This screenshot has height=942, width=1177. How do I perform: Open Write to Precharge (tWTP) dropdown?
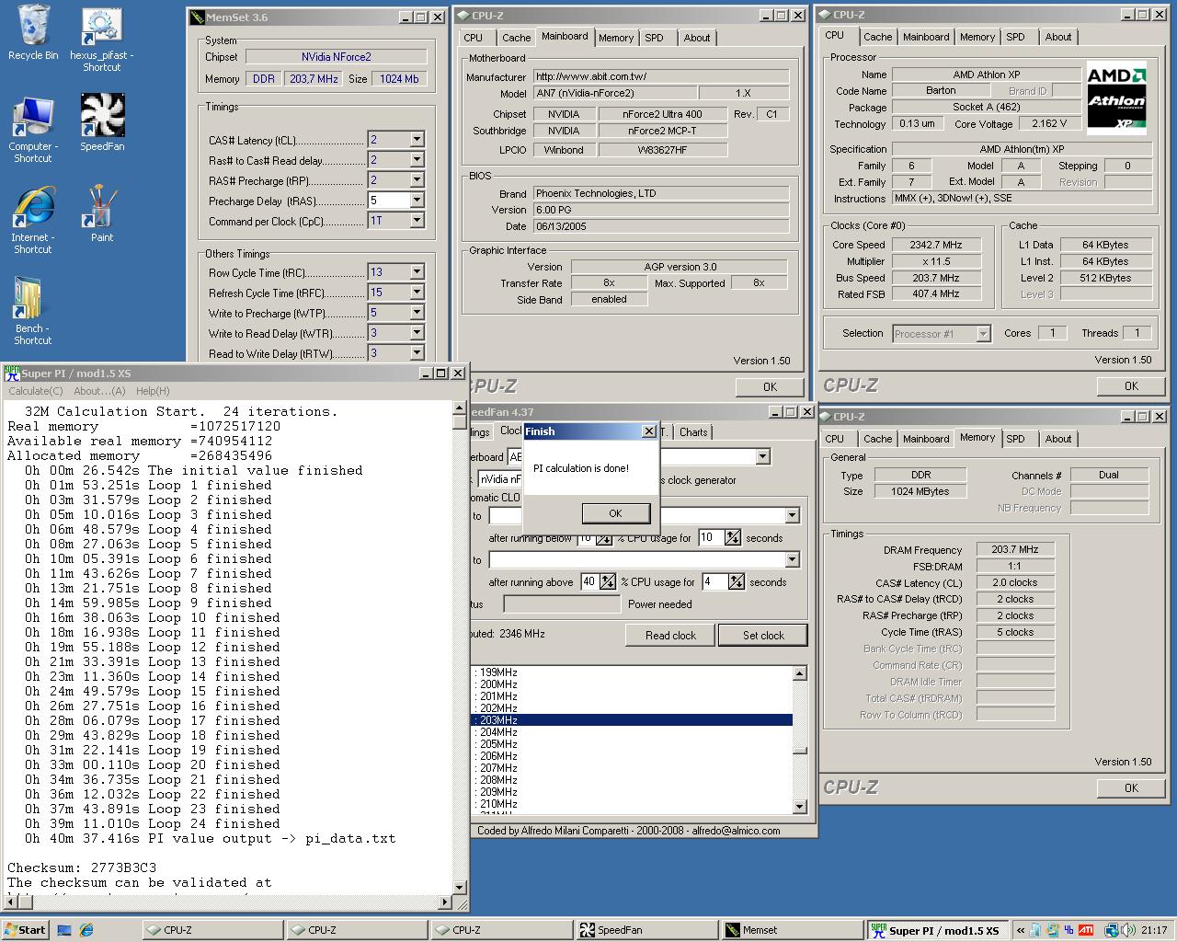pyautogui.click(x=417, y=313)
